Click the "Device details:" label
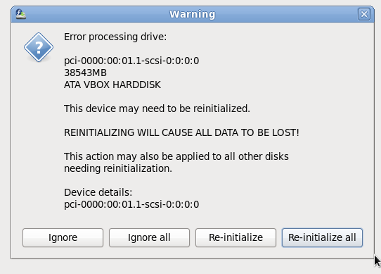 click(x=98, y=192)
